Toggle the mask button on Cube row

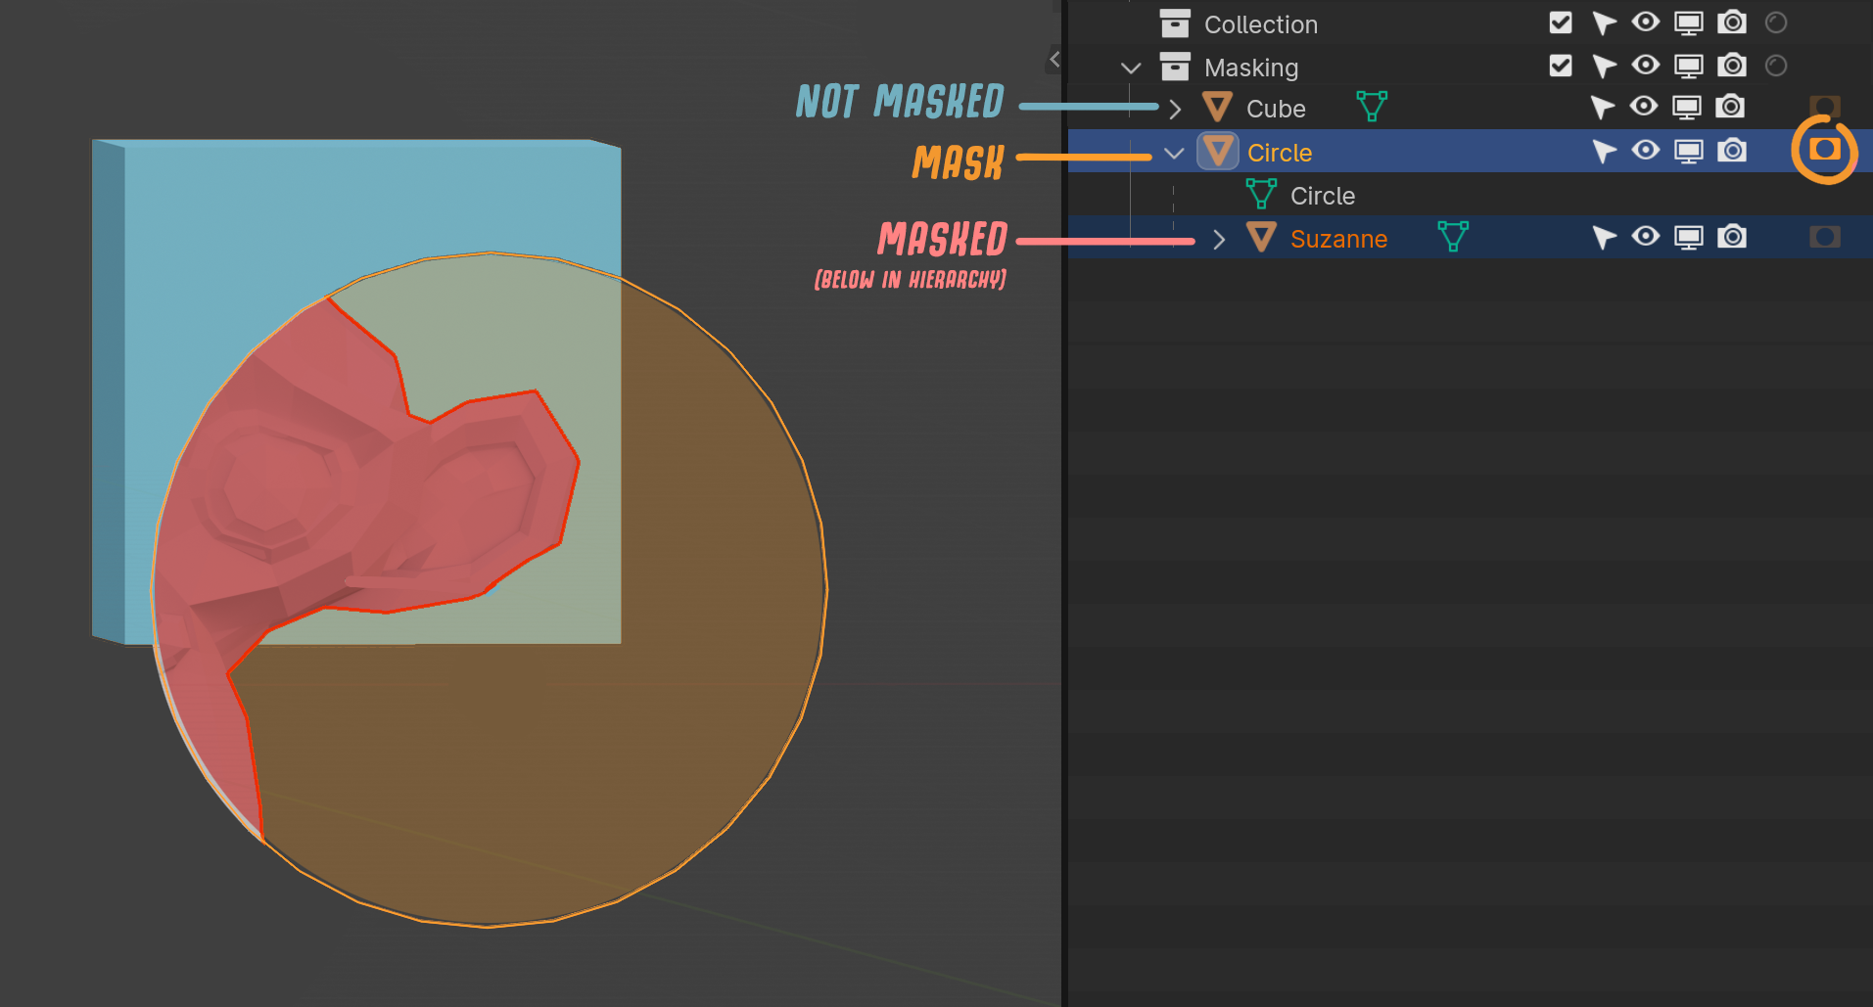[1825, 107]
